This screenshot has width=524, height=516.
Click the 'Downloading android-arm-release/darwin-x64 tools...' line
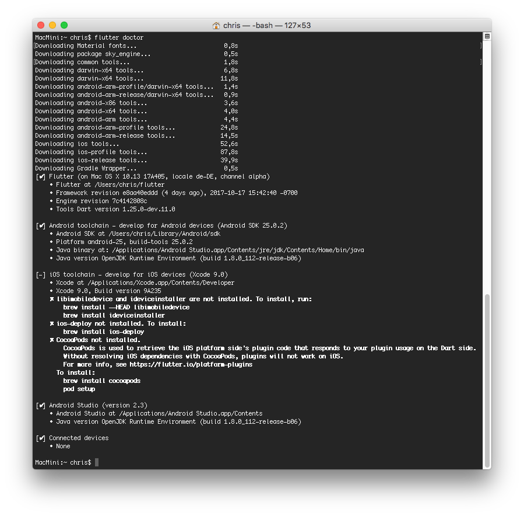pyautogui.click(x=136, y=95)
